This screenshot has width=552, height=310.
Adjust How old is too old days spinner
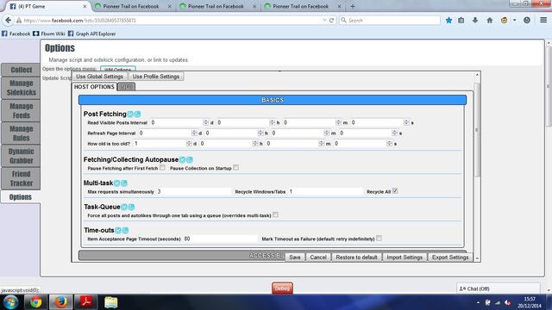(x=189, y=144)
